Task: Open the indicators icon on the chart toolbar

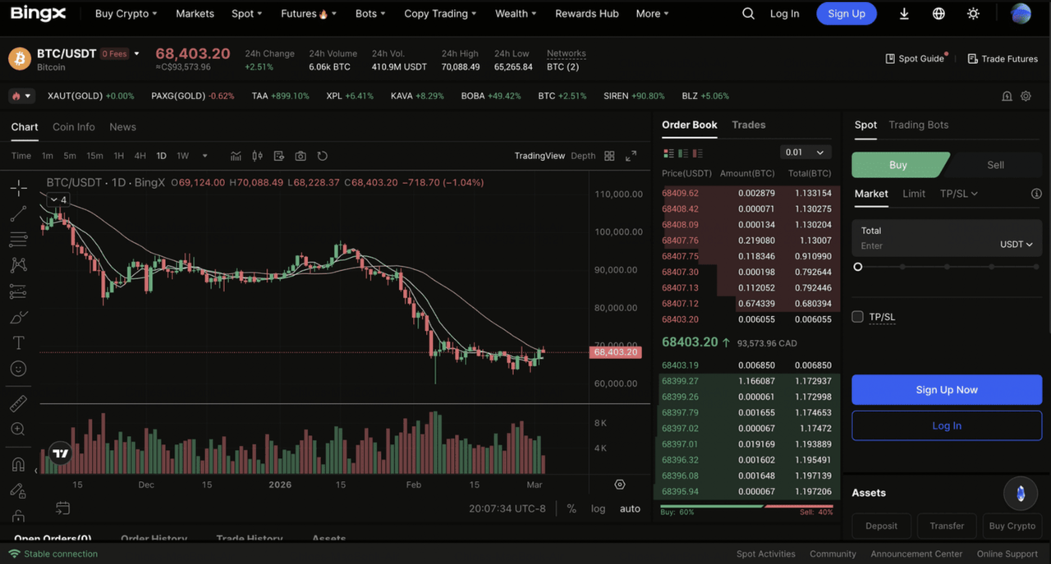Action: (236, 155)
